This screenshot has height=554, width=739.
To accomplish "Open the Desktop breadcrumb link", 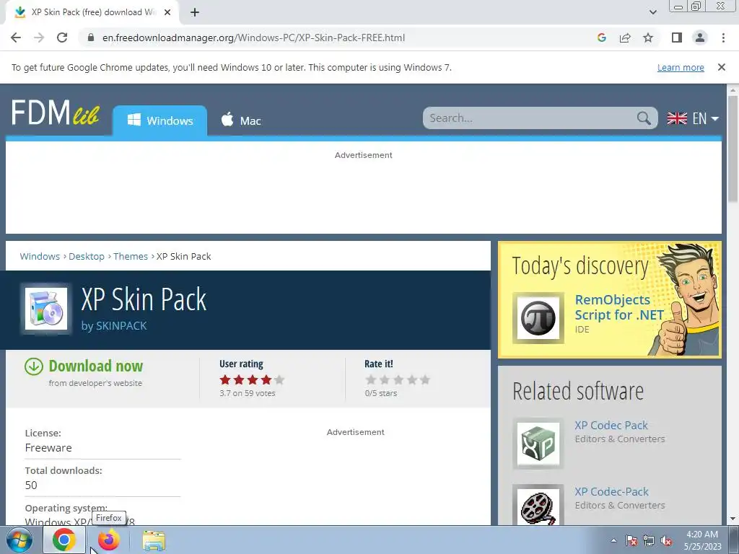I will point(87,256).
